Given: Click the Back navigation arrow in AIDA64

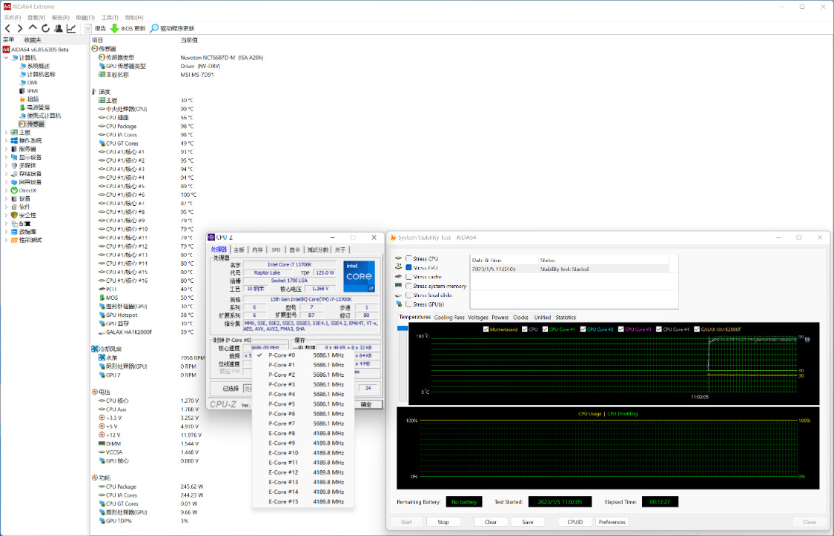Looking at the screenshot, I should tap(8, 28).
